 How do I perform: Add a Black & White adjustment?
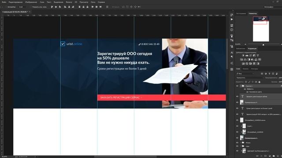[249, 60]
